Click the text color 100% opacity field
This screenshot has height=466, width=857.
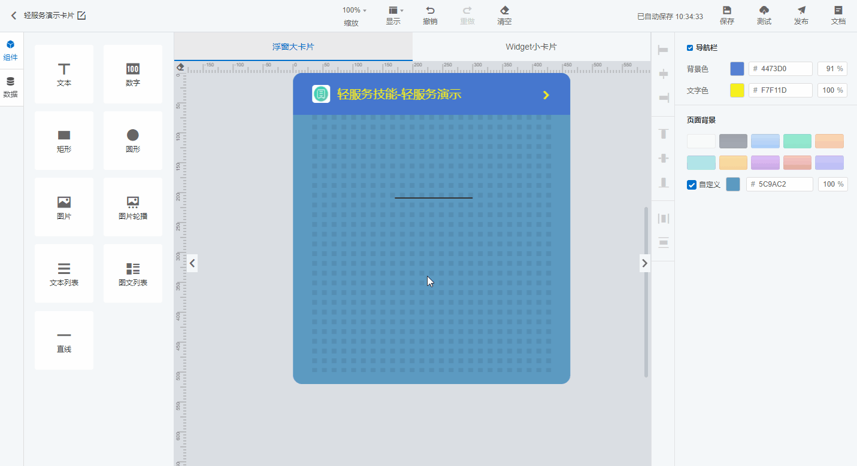coord(832,90)
